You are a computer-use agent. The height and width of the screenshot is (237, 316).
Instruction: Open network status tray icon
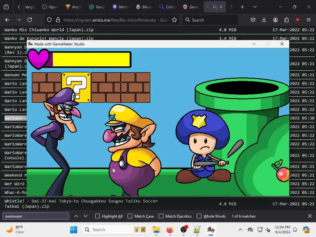coord(260,230)
